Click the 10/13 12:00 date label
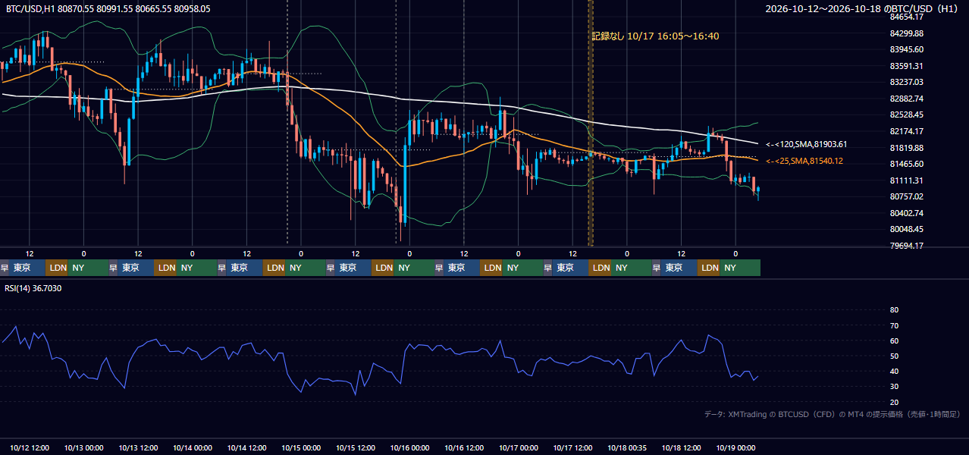Image resolution: width=969 pixels, height=455 pixels. click(138, 448)
